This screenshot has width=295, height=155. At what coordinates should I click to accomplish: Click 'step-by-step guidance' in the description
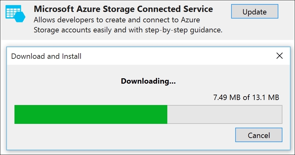(x=184, y=30)
